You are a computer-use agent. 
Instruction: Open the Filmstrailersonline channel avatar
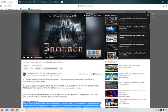pyautogui.click(x=24, y=74)
